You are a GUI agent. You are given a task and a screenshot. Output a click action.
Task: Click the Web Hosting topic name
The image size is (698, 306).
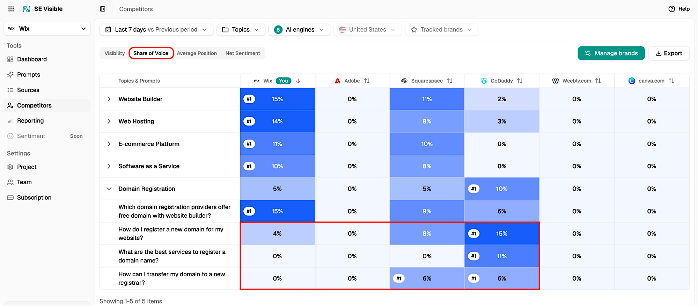pos(136,121)
